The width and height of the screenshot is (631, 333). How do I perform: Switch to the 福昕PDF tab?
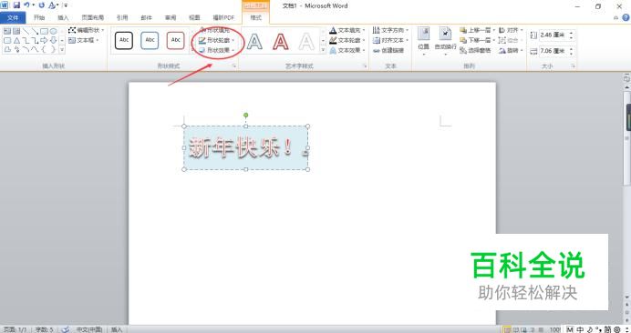pos(223,17)
